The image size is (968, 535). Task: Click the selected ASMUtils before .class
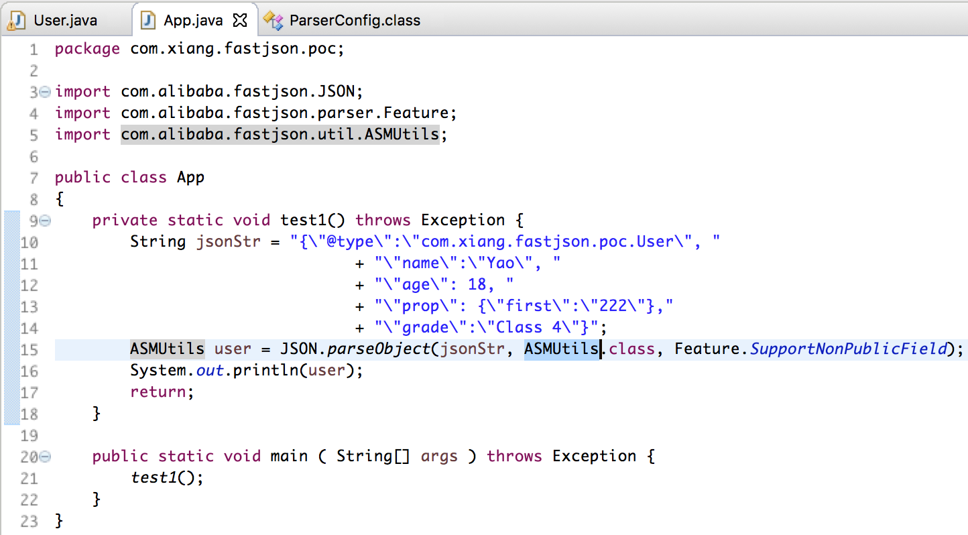[562, 349]
